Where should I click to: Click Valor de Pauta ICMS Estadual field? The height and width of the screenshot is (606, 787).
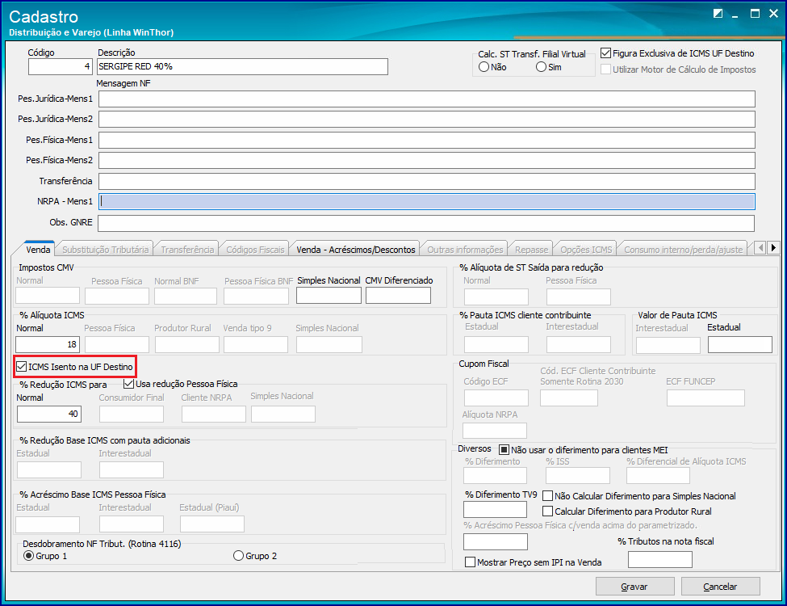tap(740, 345)
